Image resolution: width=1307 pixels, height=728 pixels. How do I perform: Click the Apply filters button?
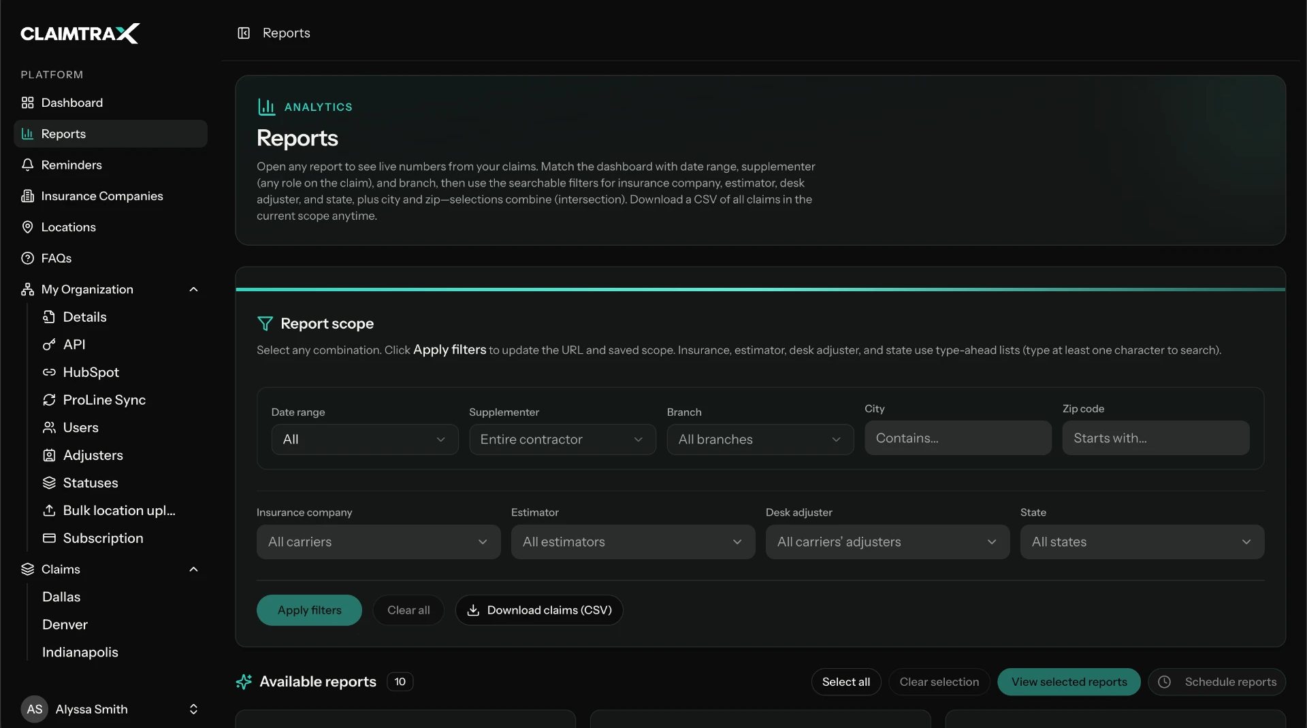click(x=309, y=610)
